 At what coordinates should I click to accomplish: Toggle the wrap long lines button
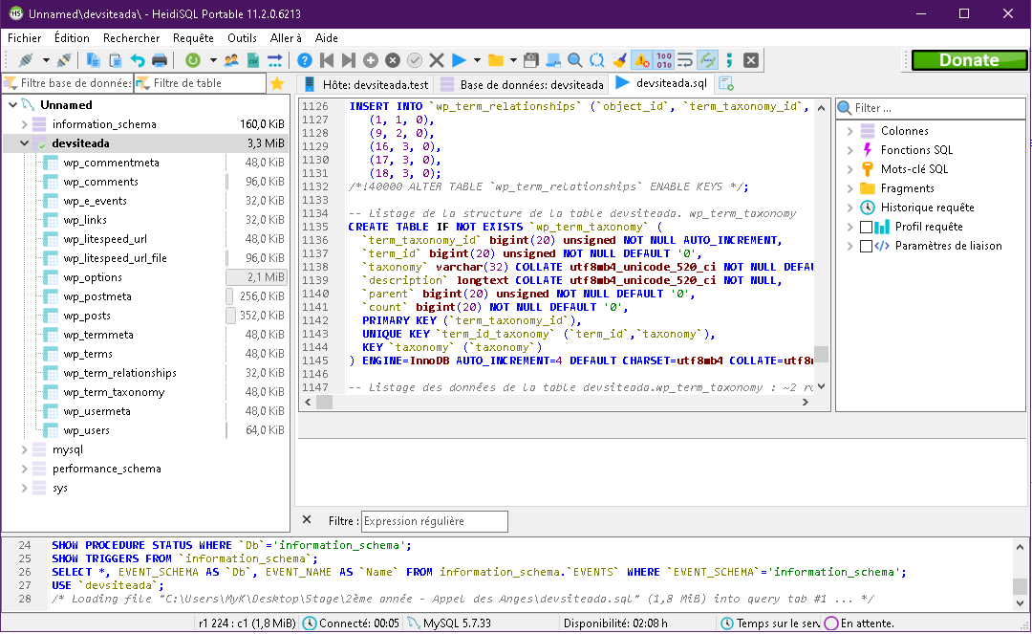pos(685,60)
